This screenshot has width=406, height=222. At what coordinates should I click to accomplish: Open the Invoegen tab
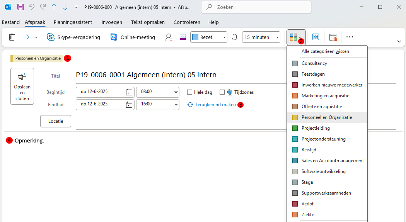(112, 22)
